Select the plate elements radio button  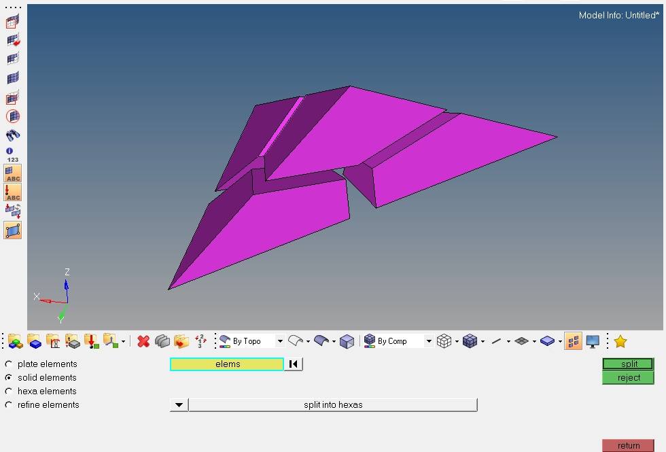point(8,364)
